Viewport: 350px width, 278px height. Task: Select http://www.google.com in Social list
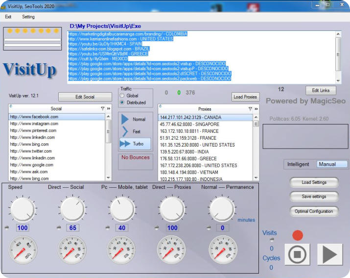pos(57,165)
